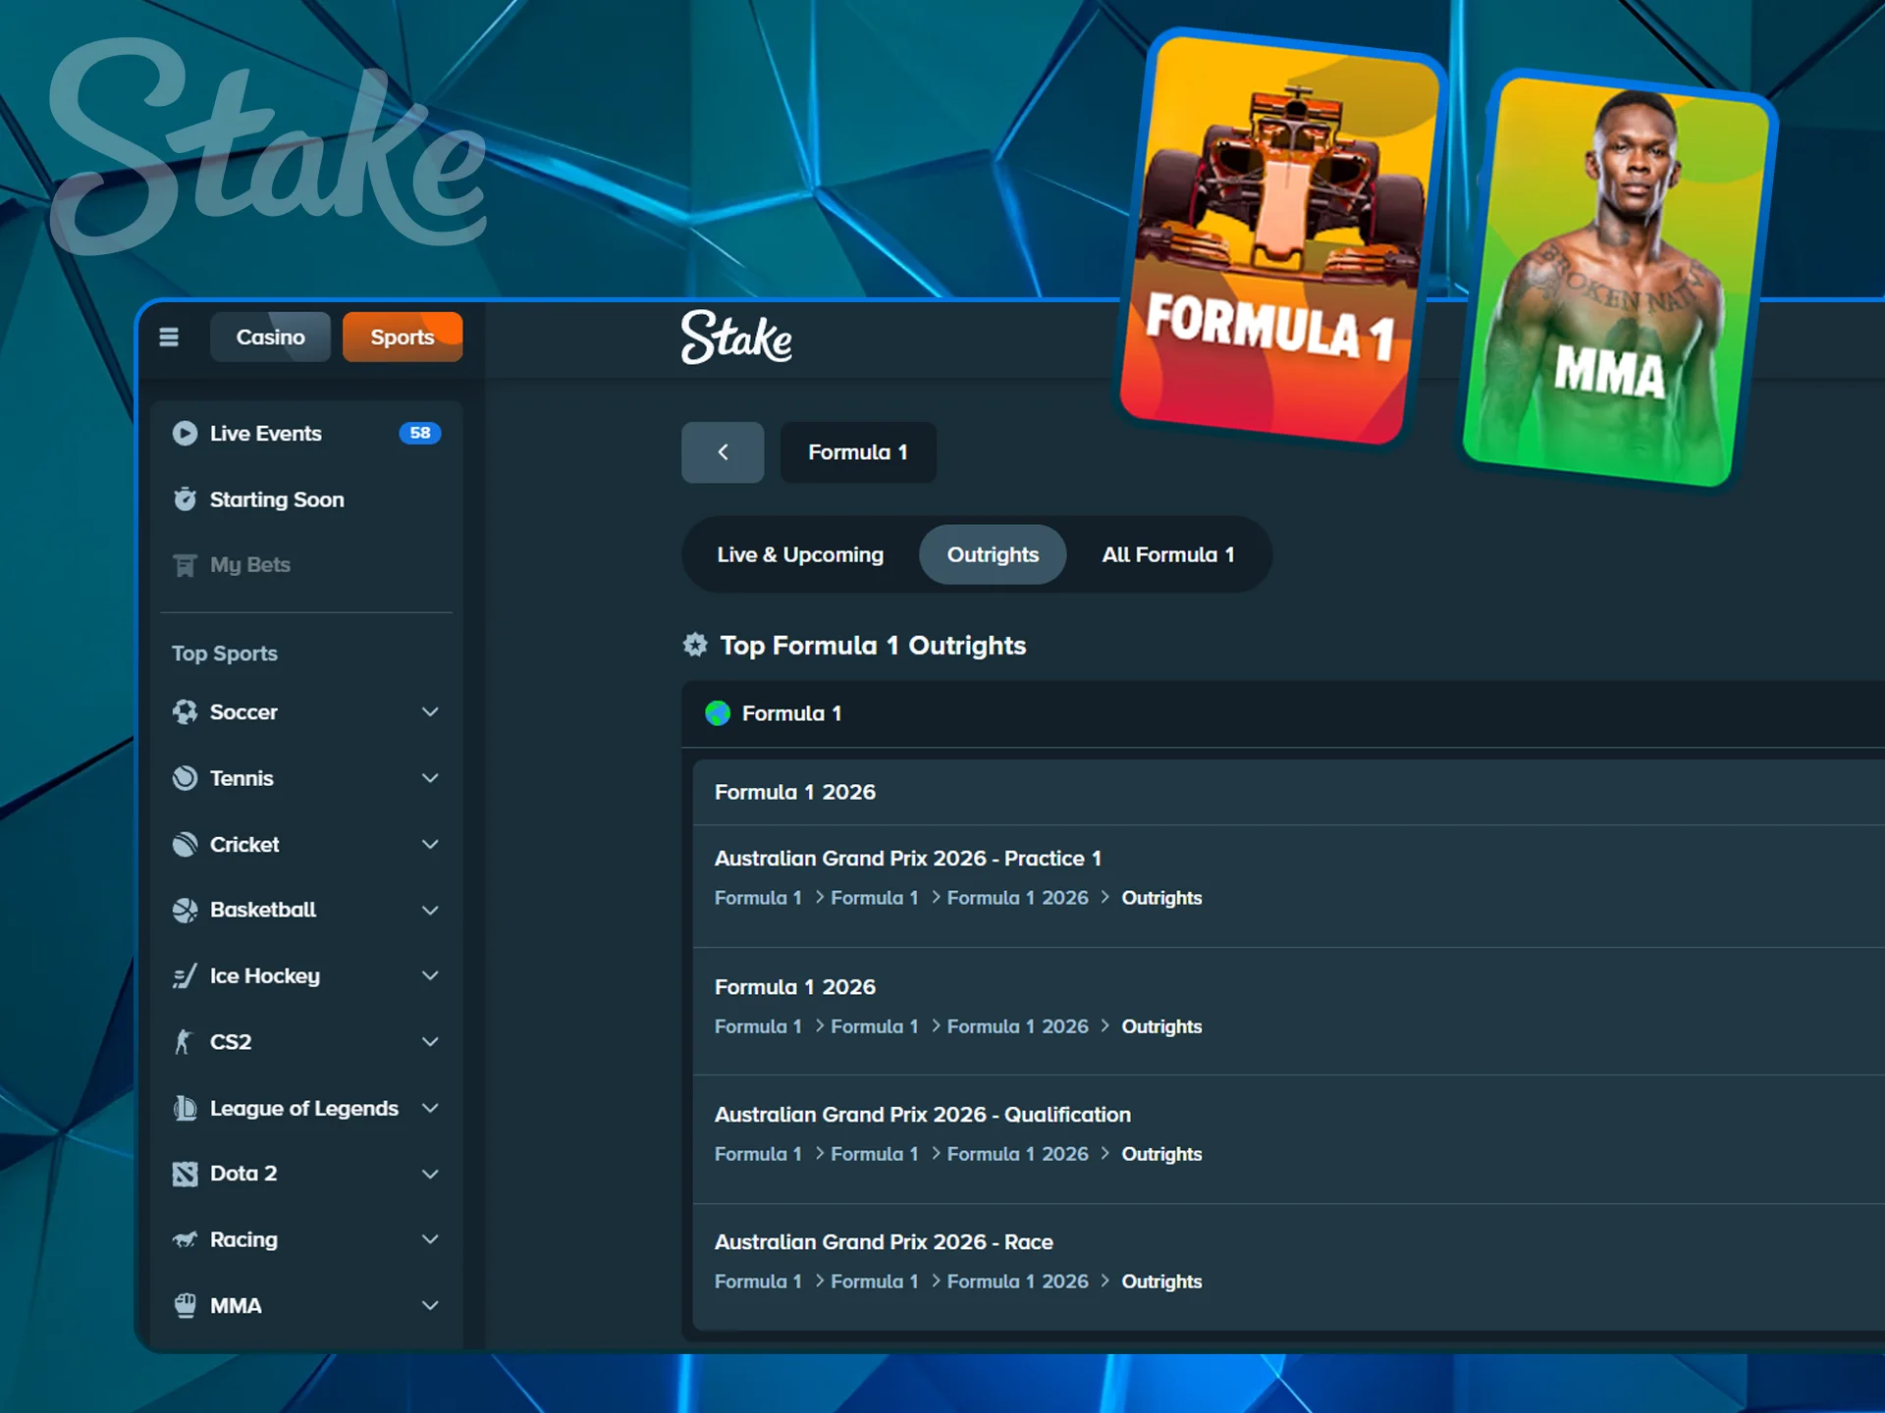Click the CS2 soldier icon

pyautogui.click(x=183, y=1042)
